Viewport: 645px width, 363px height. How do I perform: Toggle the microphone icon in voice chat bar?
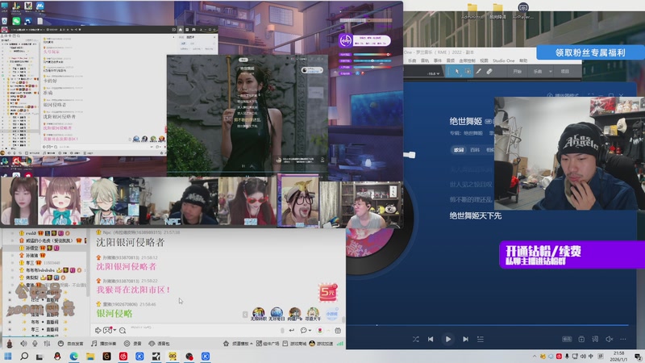(35, 344)
